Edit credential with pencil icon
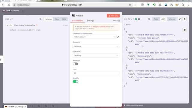192x108 pixels. coord(118,37)
